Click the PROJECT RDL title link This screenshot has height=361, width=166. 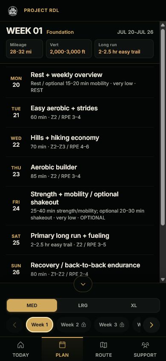click(x=41, y=11)
